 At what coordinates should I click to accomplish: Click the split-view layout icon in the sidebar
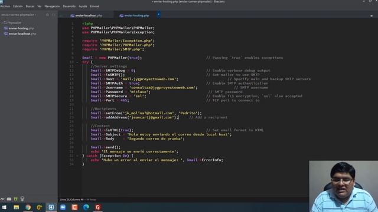tap(54, 15)
